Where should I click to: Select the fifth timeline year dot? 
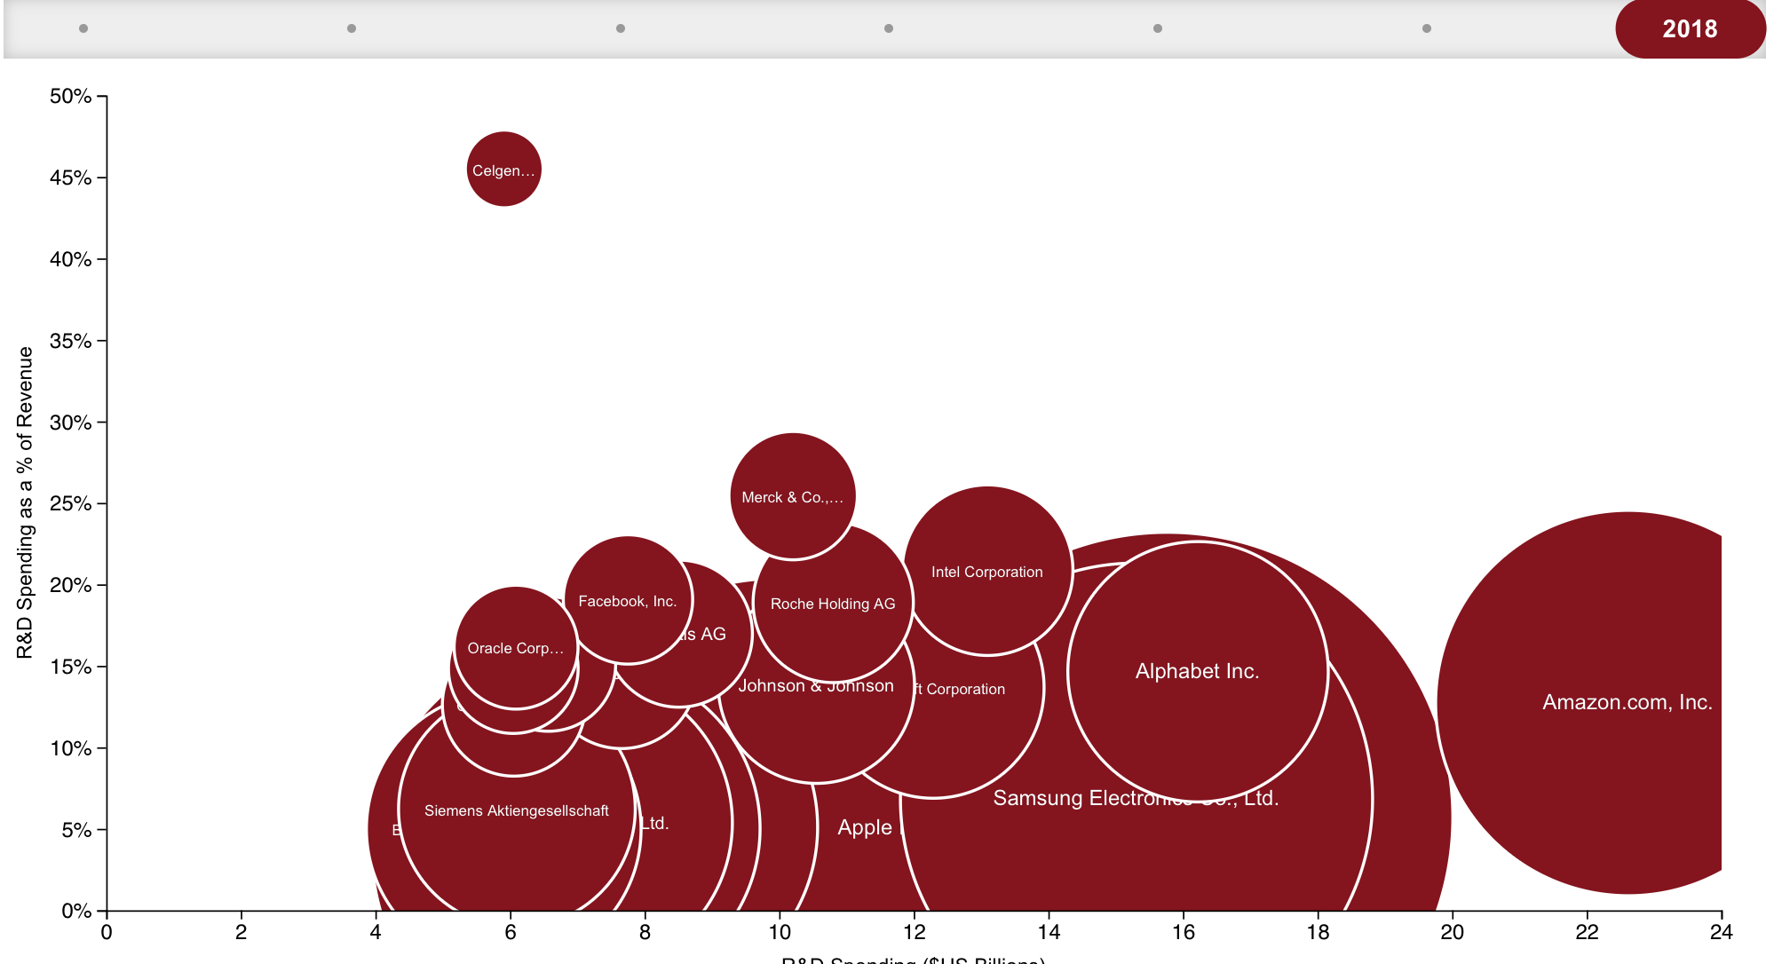(x=1158, y=28)
